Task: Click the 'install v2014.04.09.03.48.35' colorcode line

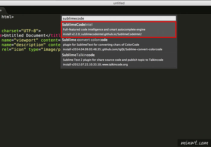Action: 112,49
